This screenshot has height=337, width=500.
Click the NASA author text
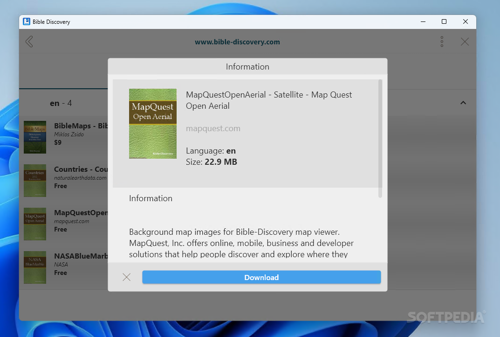click(61, 265)
